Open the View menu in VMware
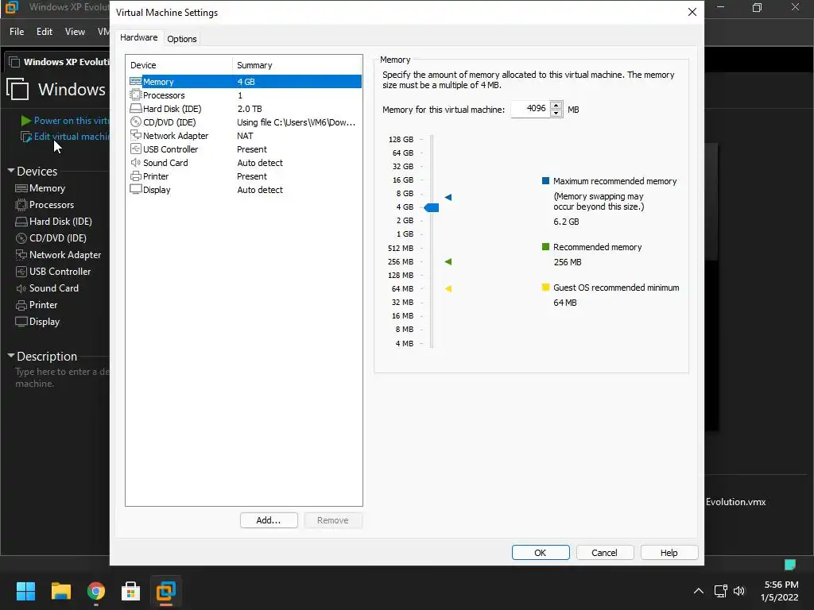 point(75,32)
